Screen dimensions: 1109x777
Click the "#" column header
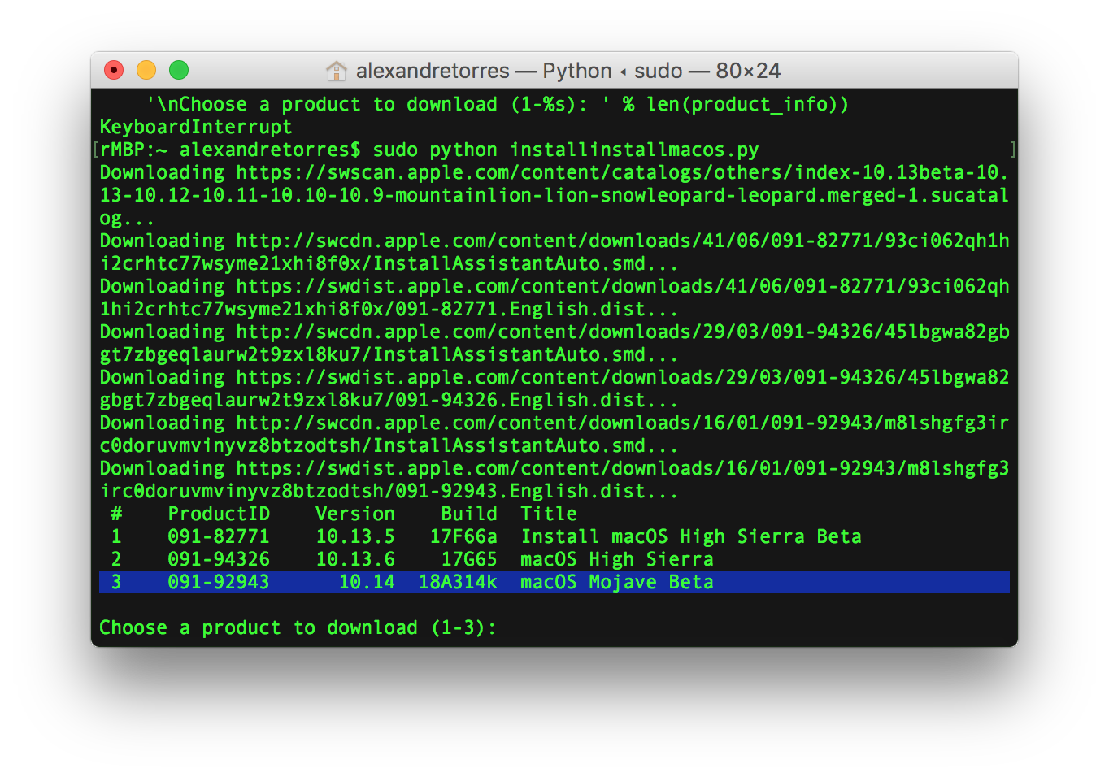click(x=116, y=514)
